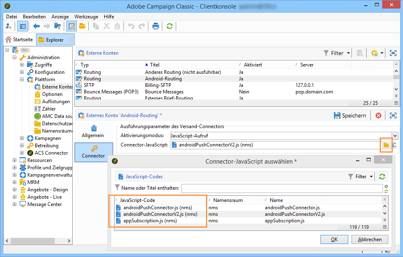
Task: Click the new external account gear icon
Action: [x=374, y=53]
